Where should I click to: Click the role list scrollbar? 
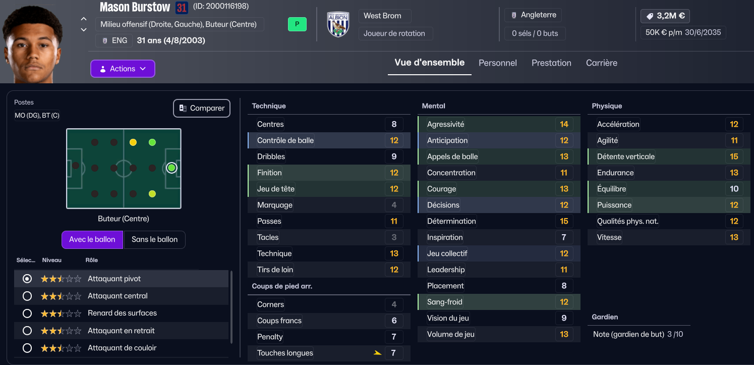pyautogui.click(x=231, y=307)
